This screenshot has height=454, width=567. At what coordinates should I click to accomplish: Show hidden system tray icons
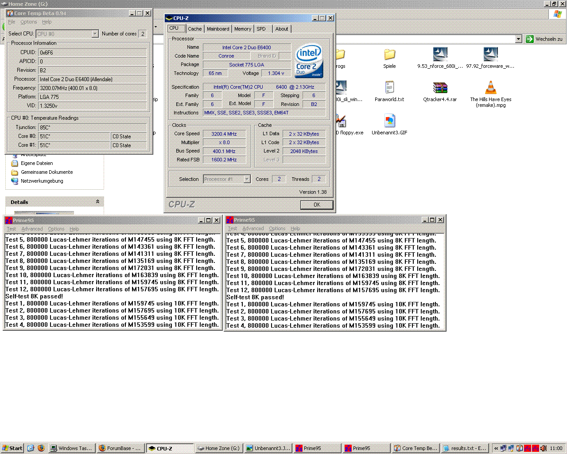click(496, 448)
